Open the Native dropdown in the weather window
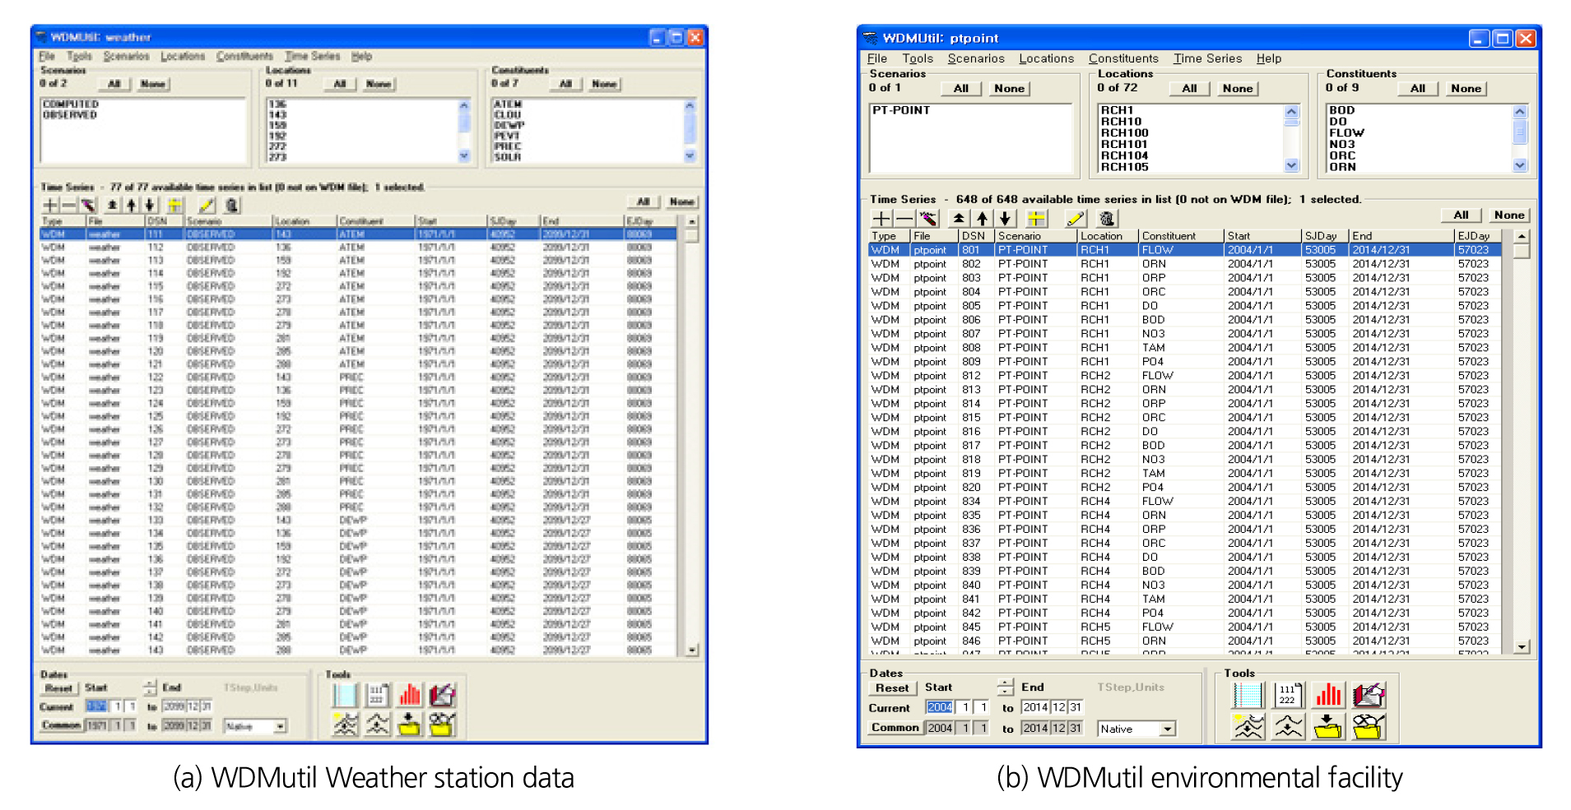The image size is (1571, 810). click(281, 727)
